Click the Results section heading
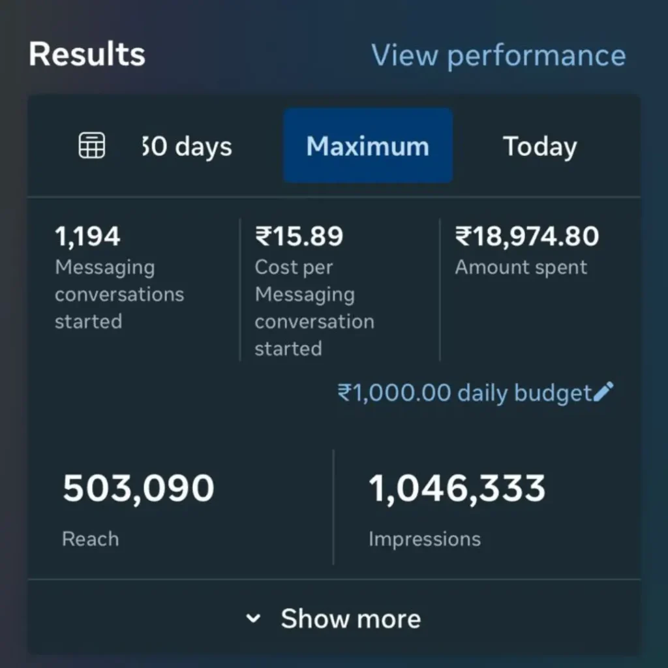 [x=87, y=53]
